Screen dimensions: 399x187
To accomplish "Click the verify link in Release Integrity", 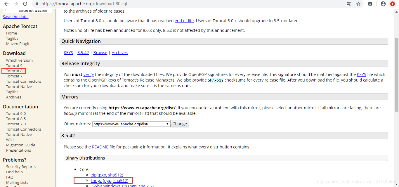I will pos(89,75).
